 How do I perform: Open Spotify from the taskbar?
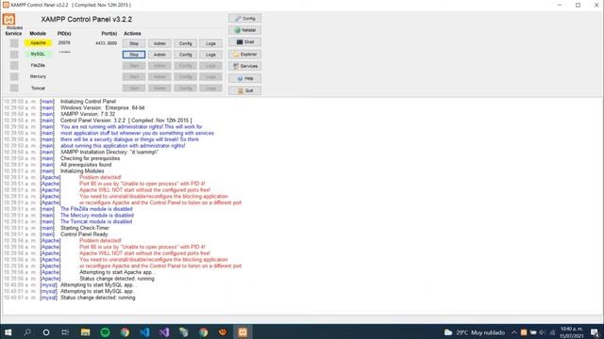[105, 332]
